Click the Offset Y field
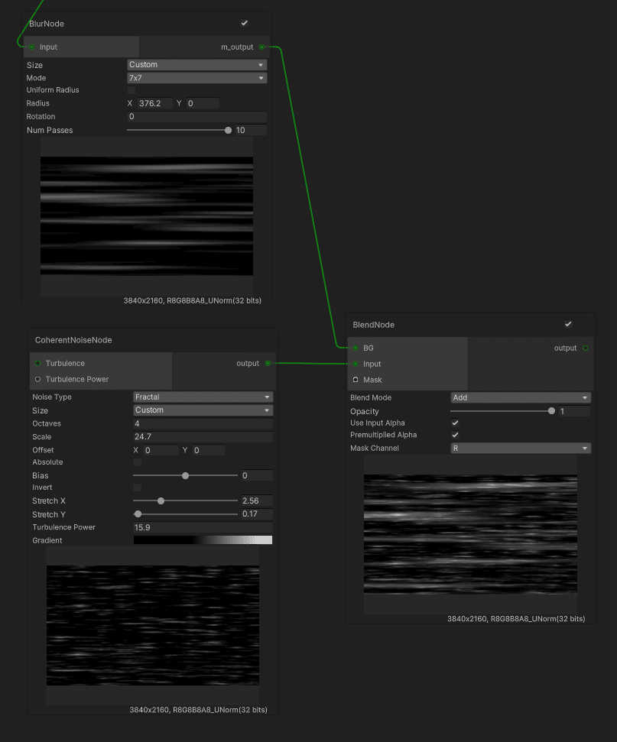The width and height of the screenshot is (617, 742). [x=209, y=450]
